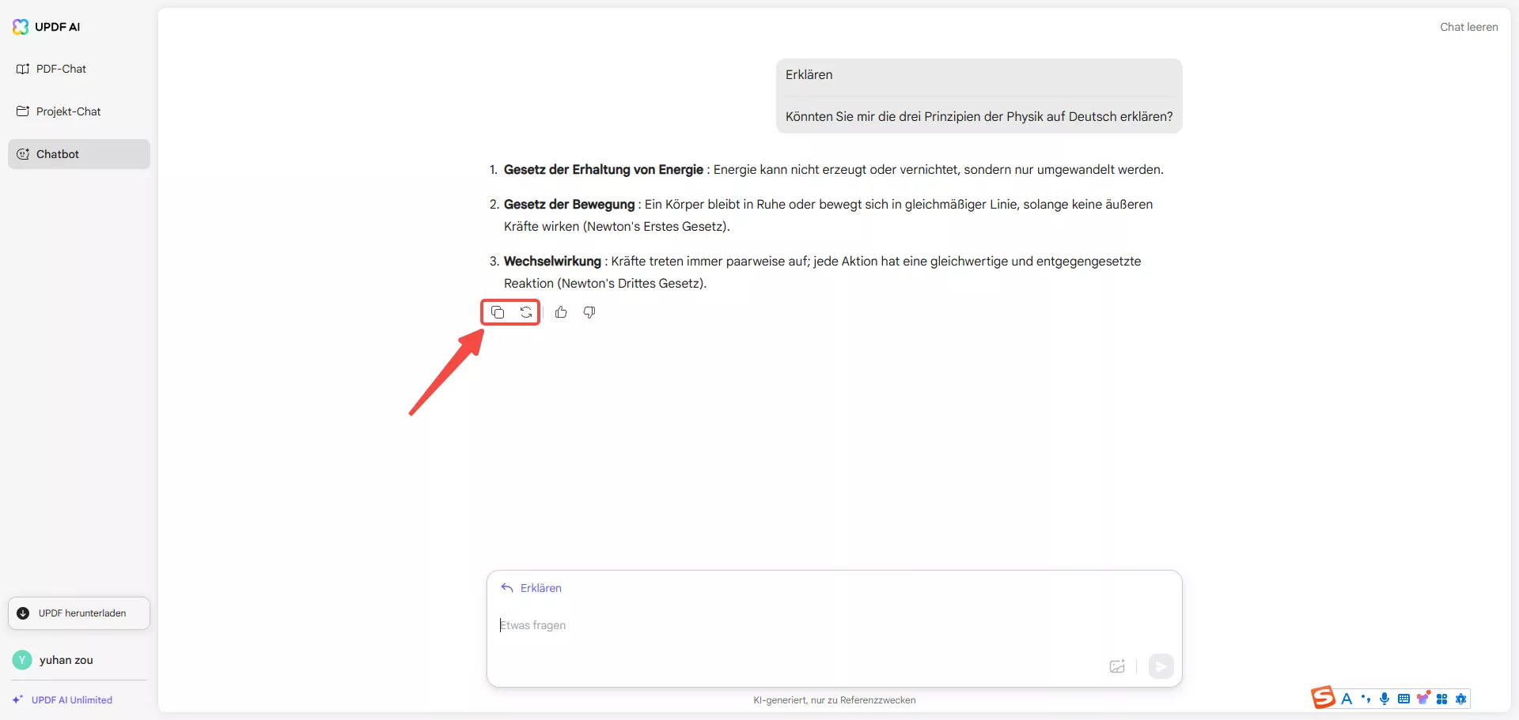Start voice input with the microphone icon
This screenshot has height=720, width=1519.
tap(1385, 699)
